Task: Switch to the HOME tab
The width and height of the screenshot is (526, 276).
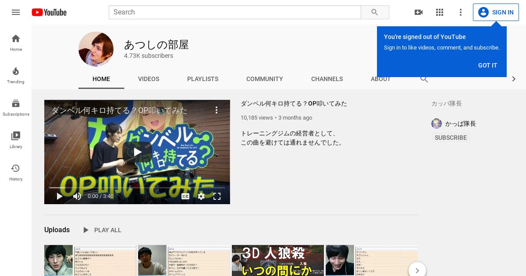Action: pyautogui.click(x=101, y=79)
